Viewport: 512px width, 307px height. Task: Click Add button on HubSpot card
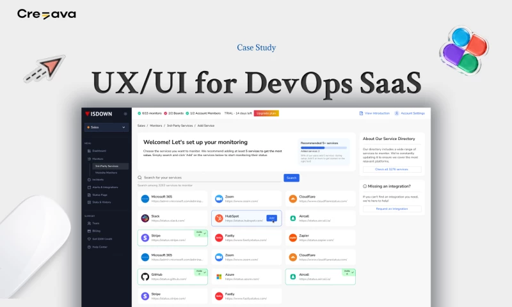[x=271, y=218]
